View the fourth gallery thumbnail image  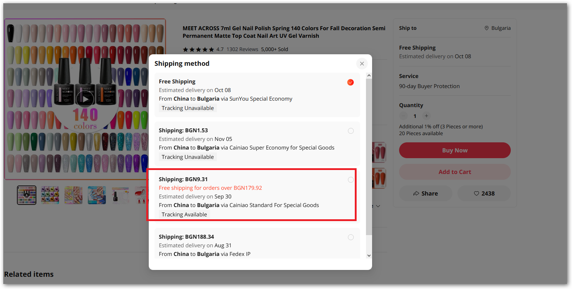97,195
